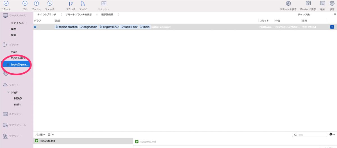Select 履歴 (History) in the sidebar

[13, 29]
